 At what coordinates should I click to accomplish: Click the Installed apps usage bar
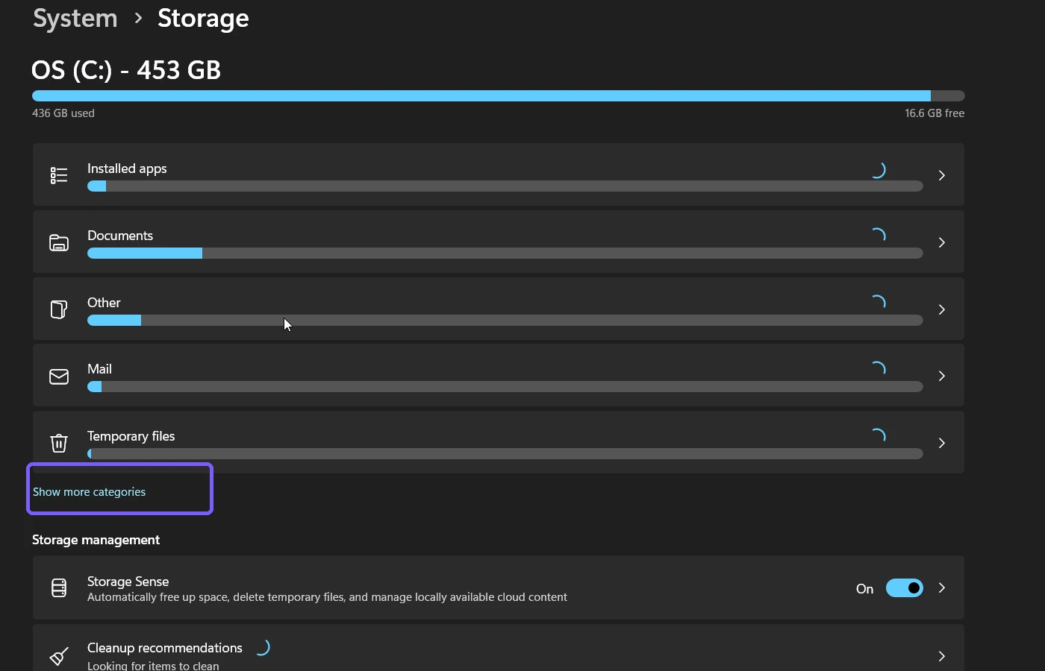tap(505, 186)
